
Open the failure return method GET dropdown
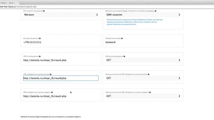[143, 96]
